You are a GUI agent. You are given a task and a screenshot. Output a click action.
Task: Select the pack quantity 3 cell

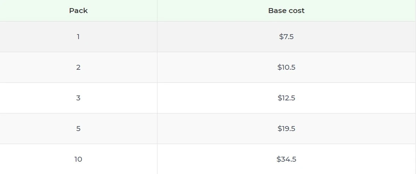tap(78, 98)
